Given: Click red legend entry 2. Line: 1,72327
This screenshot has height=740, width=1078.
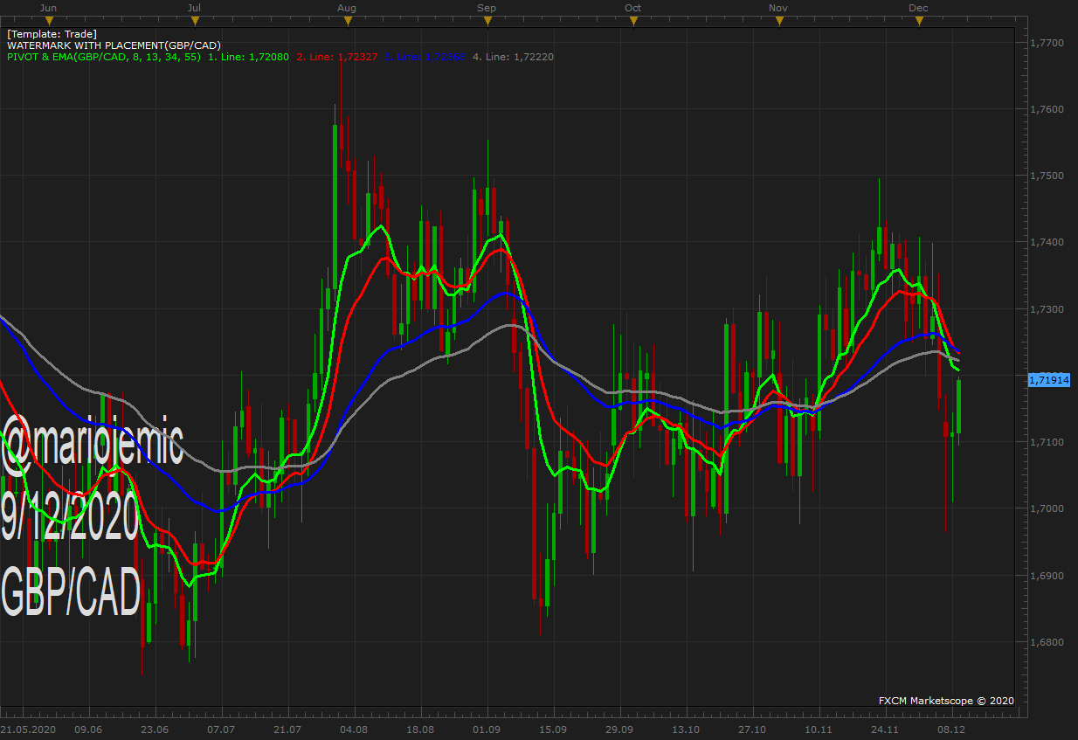Looking at the screenshot, I should (x=337, y=57).
